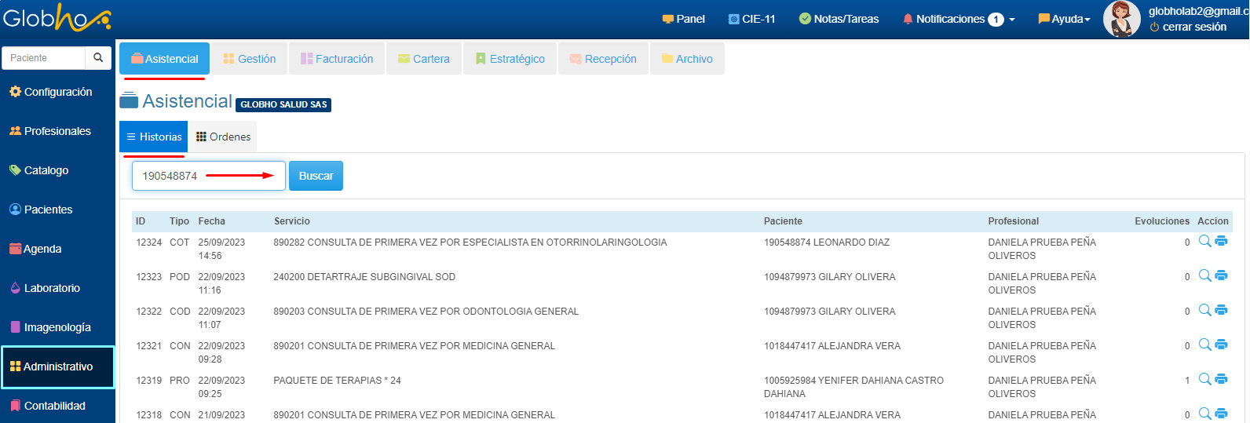The height and width of the screenshot is (423, 1250).
Task: Focus the Paciente search box
Action: tap(44, 57)
